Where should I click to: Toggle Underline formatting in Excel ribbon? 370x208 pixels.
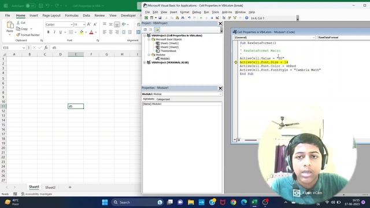pyautogui.click(x=61, y=32)
